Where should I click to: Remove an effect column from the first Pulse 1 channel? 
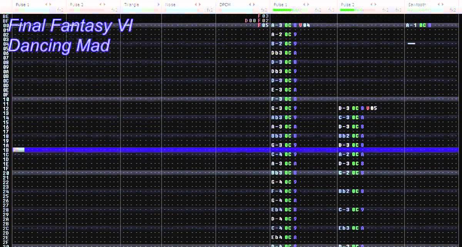46,5
